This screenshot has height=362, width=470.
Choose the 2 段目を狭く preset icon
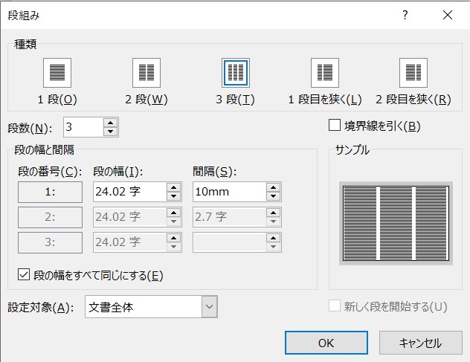coord(413,73)
